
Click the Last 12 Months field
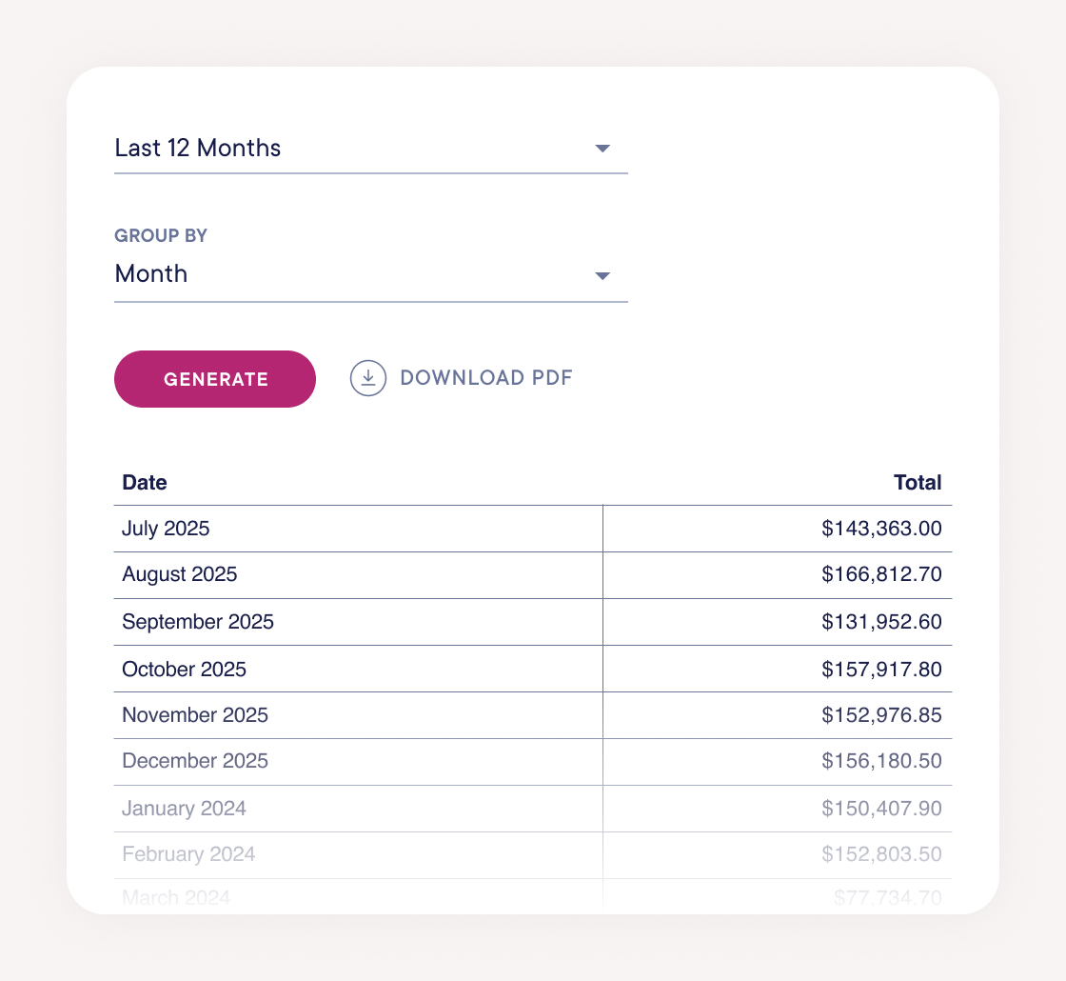pos(198,149)
